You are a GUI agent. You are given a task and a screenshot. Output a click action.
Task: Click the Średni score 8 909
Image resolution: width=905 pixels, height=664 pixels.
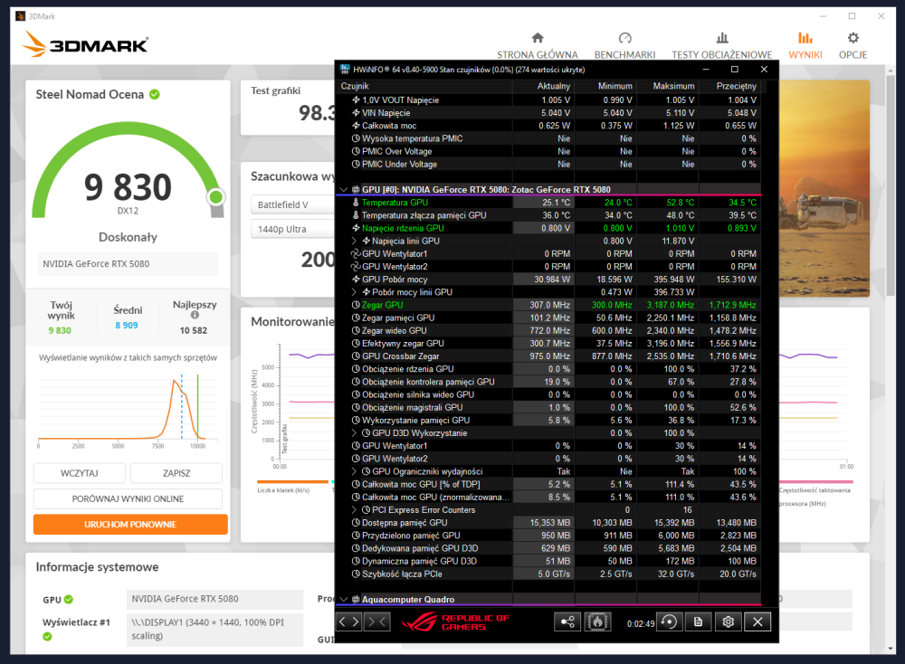coord(127,326)
